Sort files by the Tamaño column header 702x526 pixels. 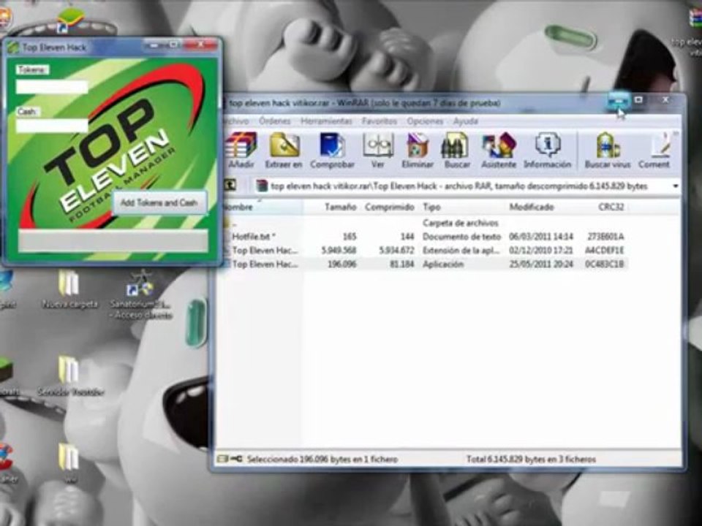tap(332, 207)
